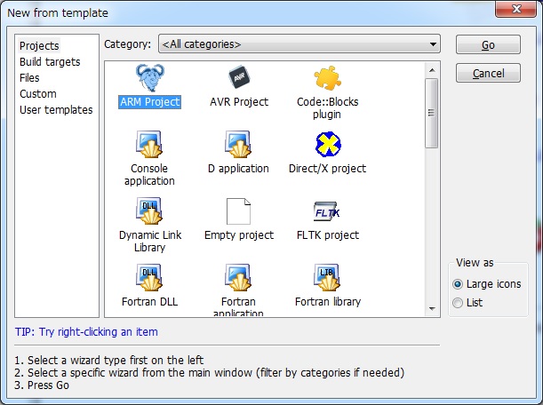Pick the Console application icon

tap(149, 144)
